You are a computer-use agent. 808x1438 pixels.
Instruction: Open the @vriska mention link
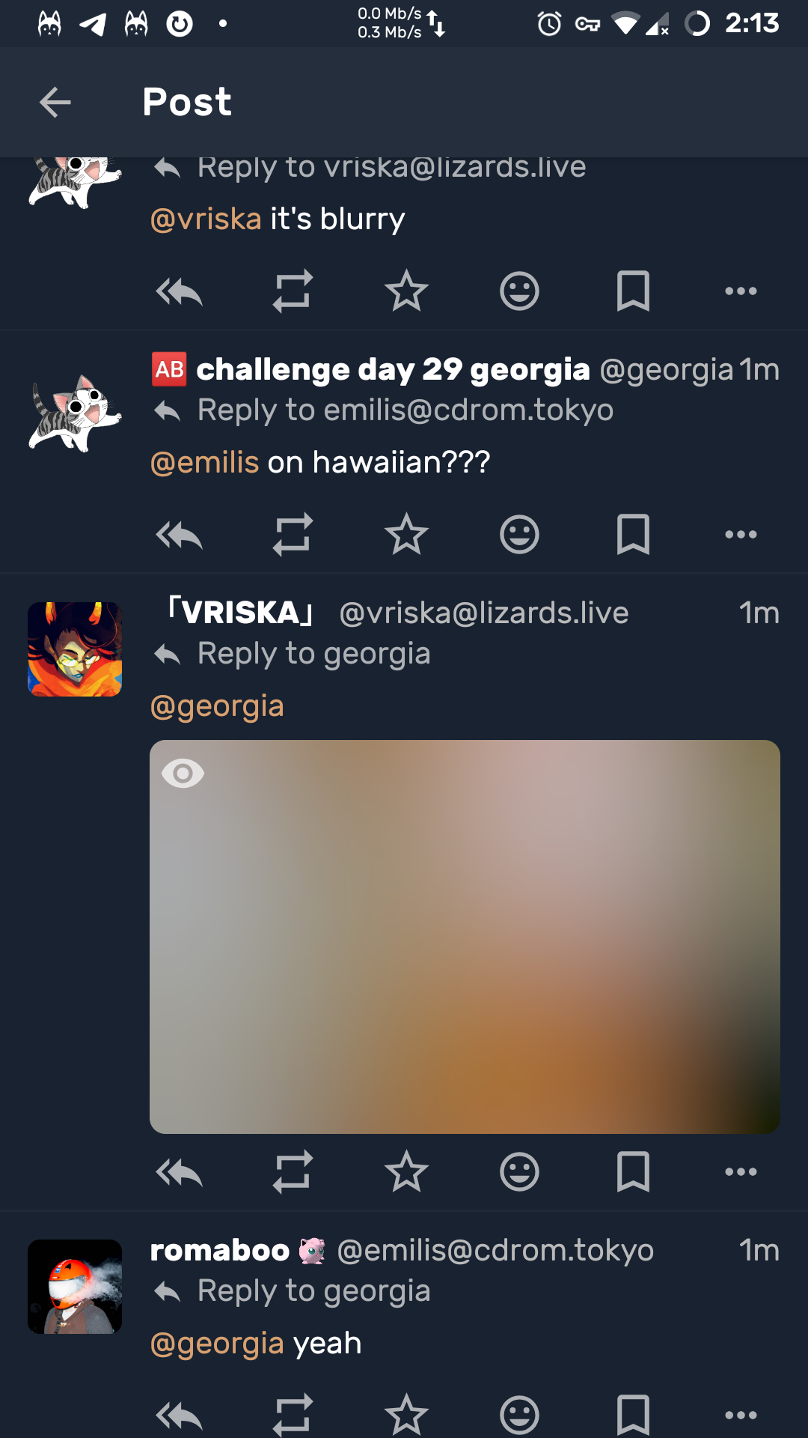coord(206,219)
